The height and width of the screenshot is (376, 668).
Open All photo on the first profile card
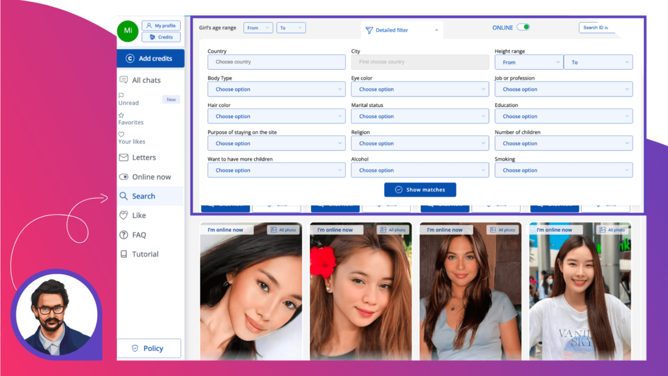283,230
